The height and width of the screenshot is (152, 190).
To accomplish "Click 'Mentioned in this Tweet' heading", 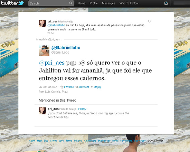I will 57,100.
